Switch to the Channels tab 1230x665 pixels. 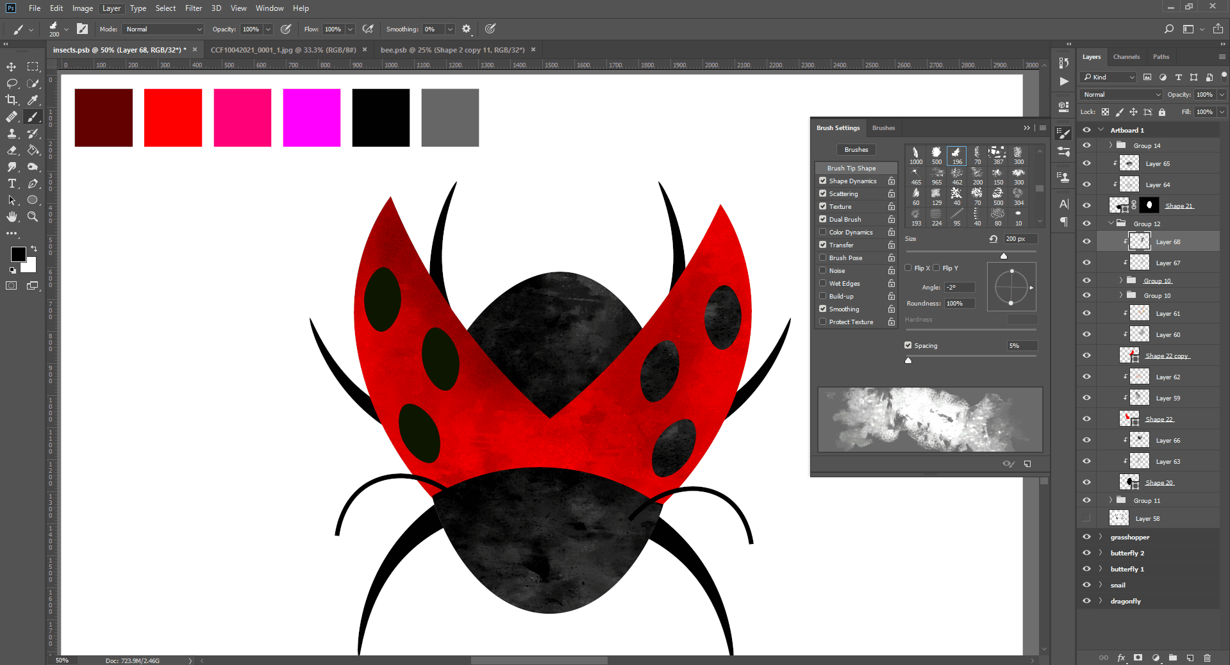pos(1126,56)
